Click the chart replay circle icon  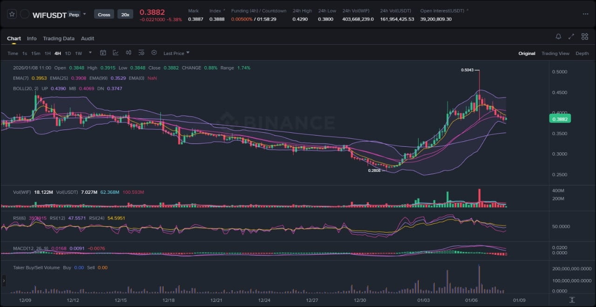tap(154, 53)
